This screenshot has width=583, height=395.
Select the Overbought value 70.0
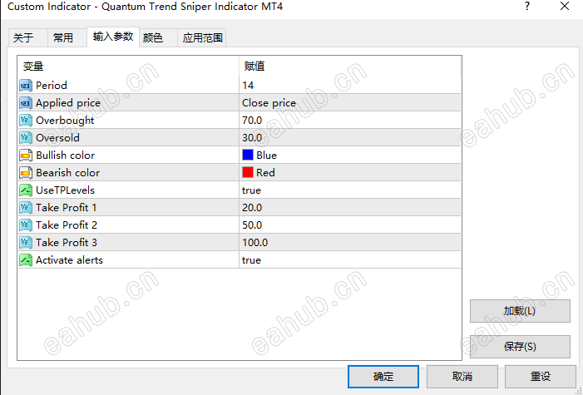tap(252, 121)
